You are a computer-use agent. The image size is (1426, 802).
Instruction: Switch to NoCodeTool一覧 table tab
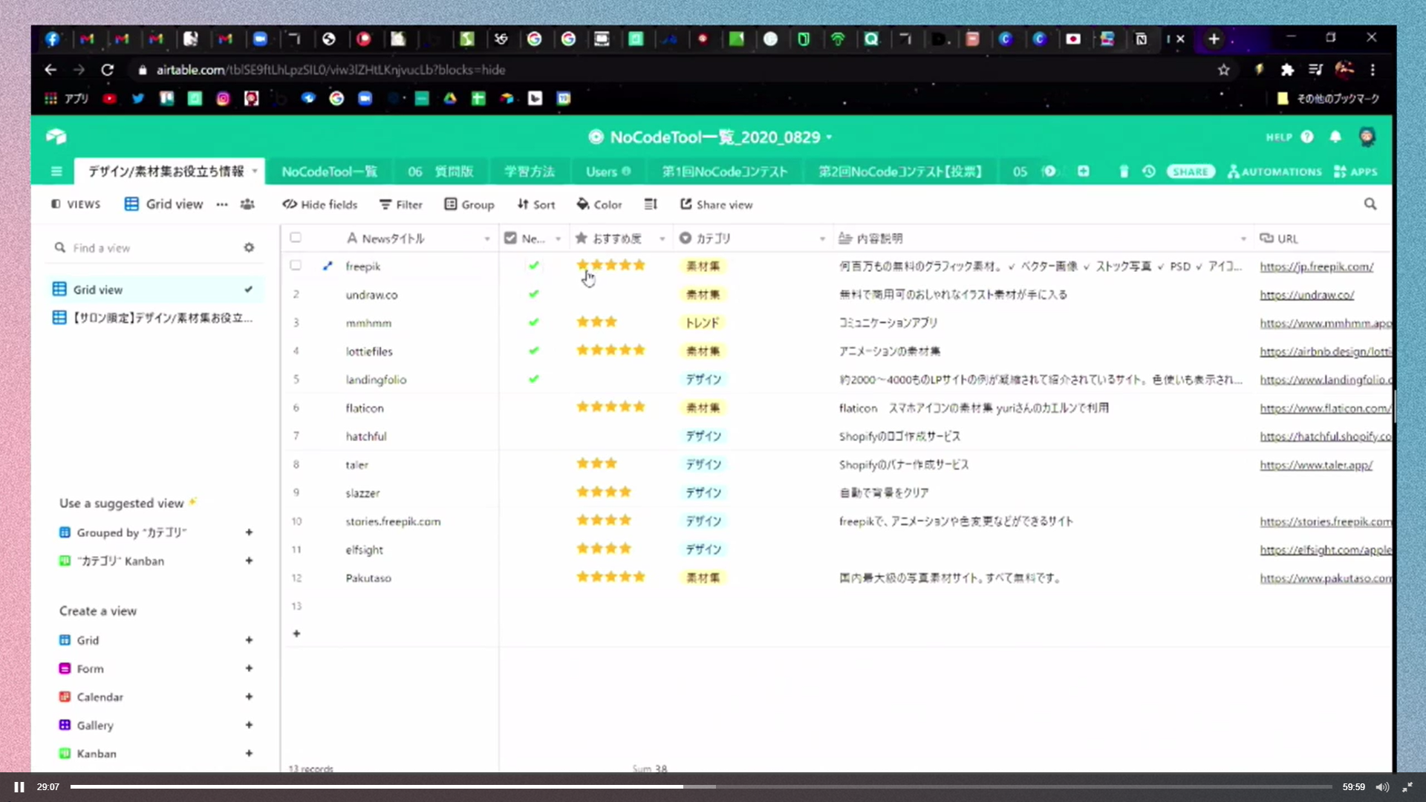pyautogui.click(x=329, y=172)
